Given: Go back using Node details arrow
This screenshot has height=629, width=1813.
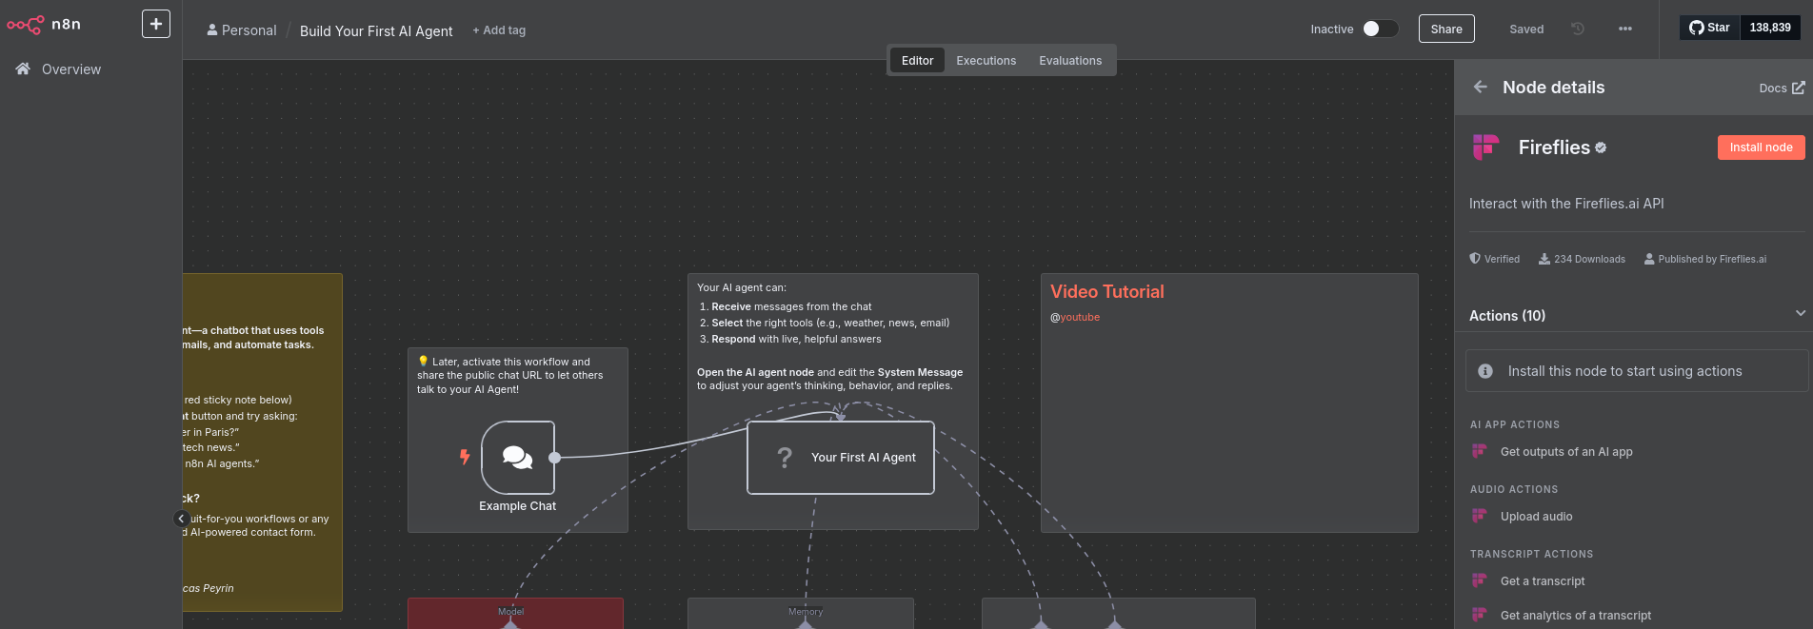Looking at the screenshot, I should click(1481, 87).
